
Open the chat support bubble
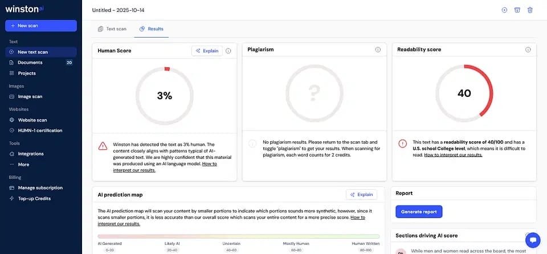pyautogui.click(x=532, y=240)
